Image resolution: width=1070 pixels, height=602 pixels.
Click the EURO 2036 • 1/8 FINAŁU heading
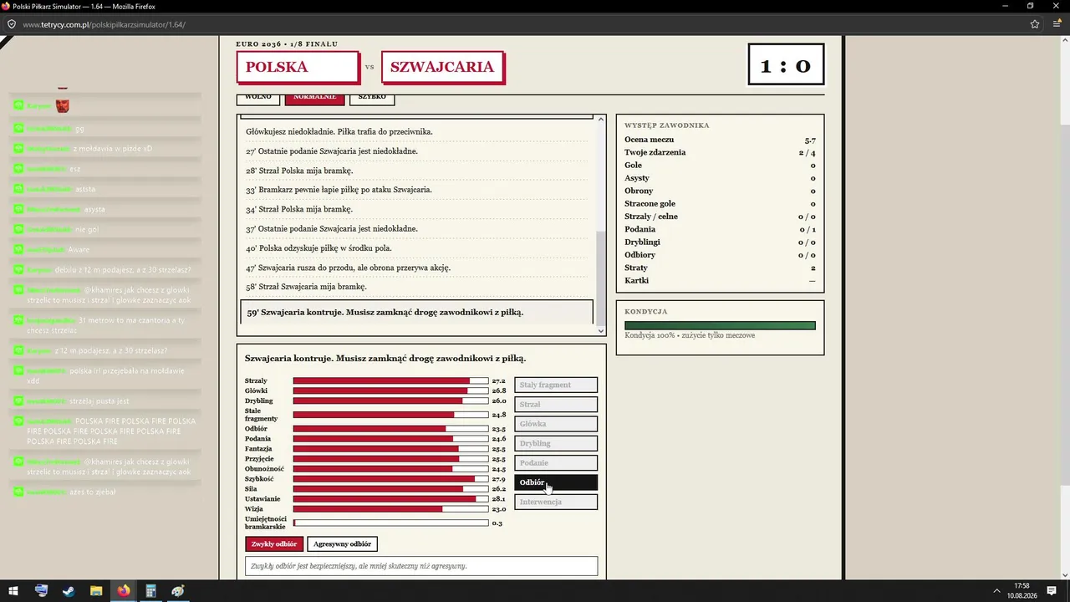(287, 43)
